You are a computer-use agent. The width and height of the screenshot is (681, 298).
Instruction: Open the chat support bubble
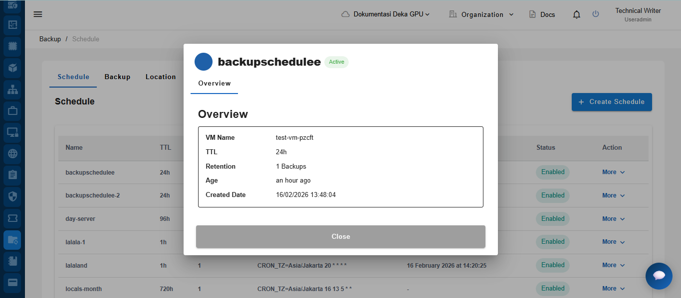point(659,276)
